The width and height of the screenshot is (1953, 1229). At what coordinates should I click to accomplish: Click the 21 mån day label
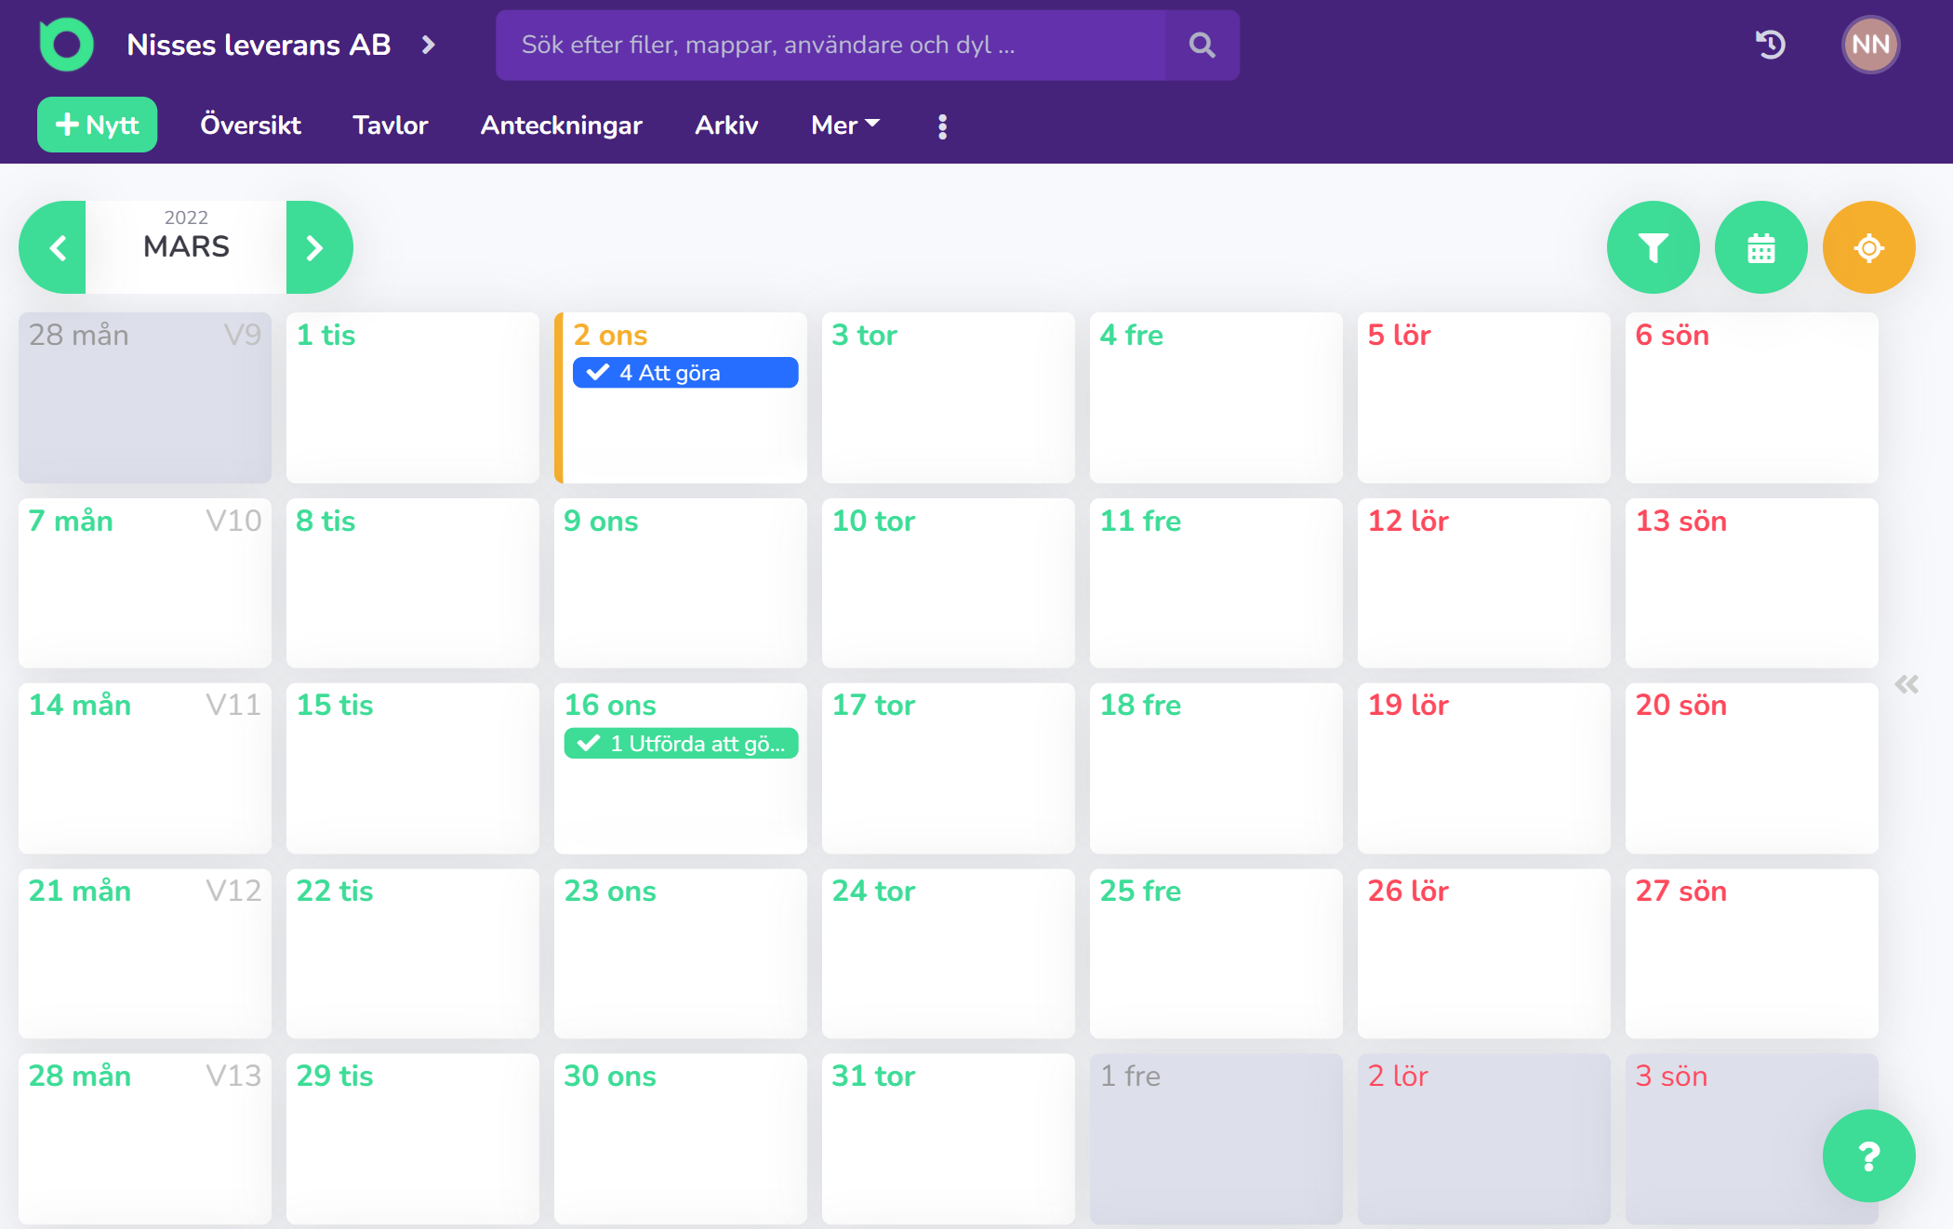[80, 891]
